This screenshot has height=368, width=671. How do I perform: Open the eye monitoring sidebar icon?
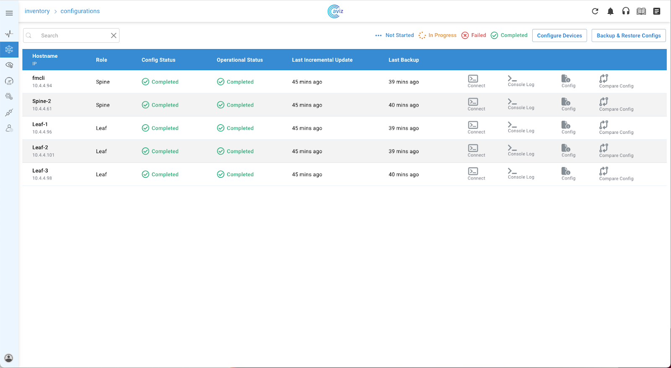point(9,65)
